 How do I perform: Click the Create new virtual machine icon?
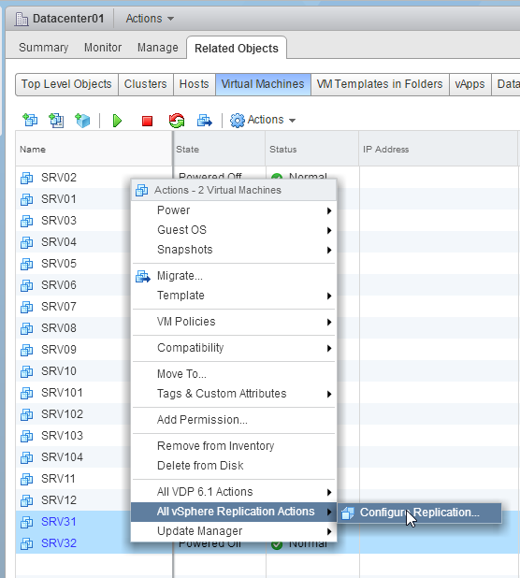[30, 120]
